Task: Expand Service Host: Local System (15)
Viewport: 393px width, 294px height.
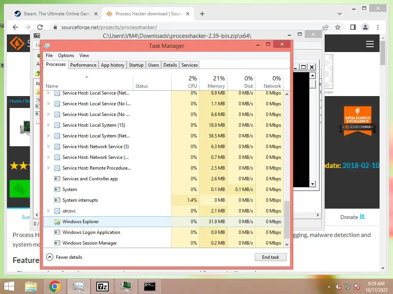Action: click(x=49, y=125)
